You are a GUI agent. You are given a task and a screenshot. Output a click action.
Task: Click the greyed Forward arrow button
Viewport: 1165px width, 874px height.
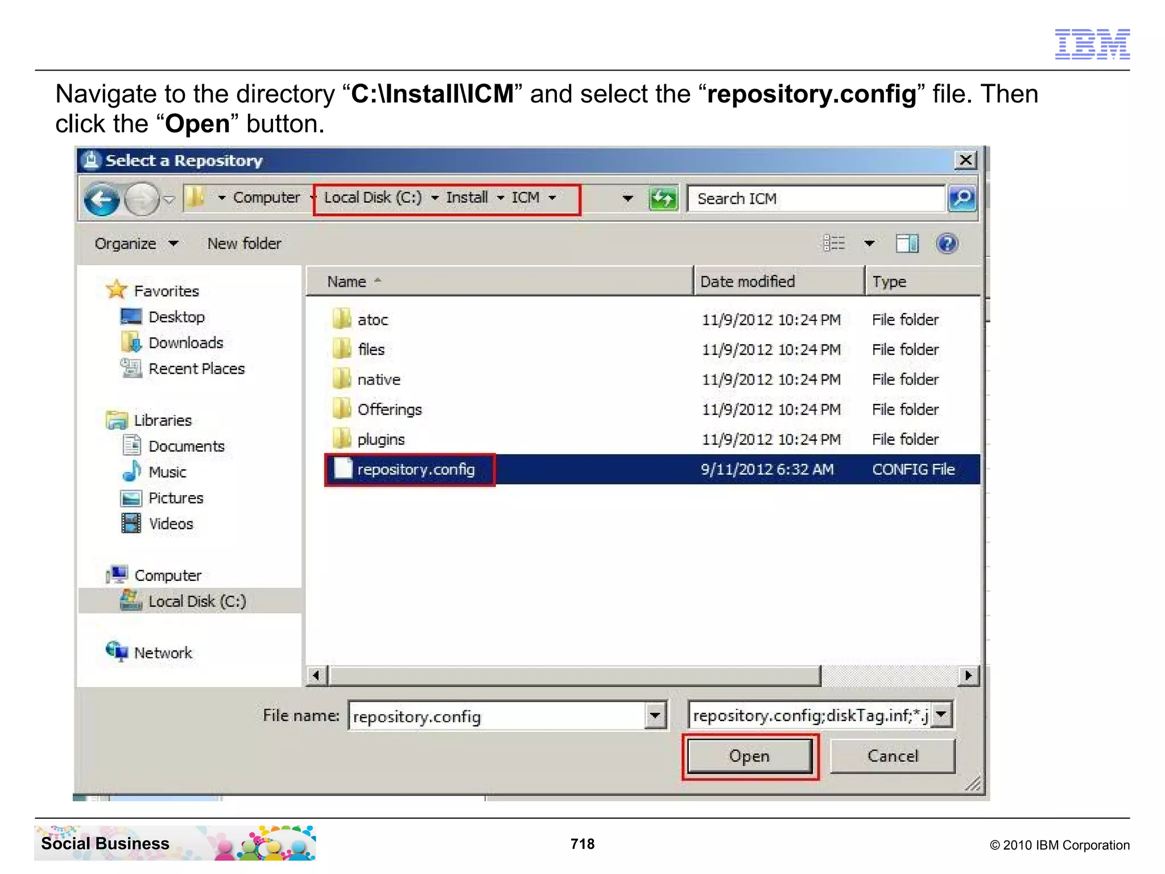(x=142, y=199)
